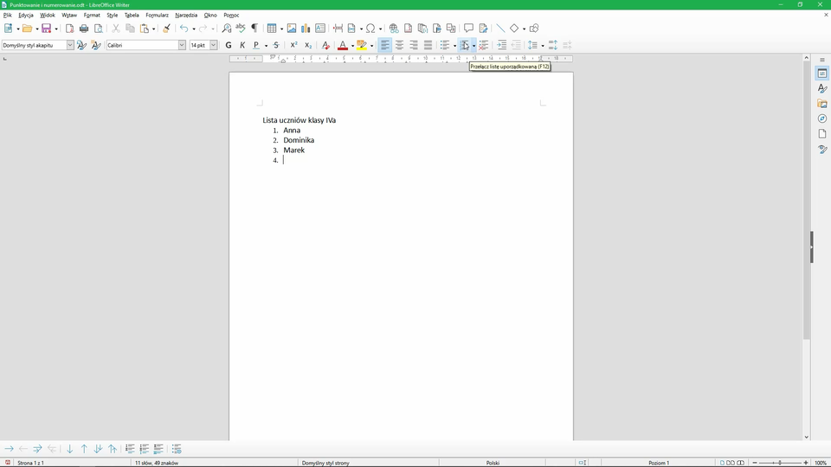Open the Find and Replace icon
The image size is (831, 467).
coord(227,29)
